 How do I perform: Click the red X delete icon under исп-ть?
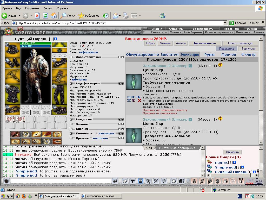(x=139, y=101)
